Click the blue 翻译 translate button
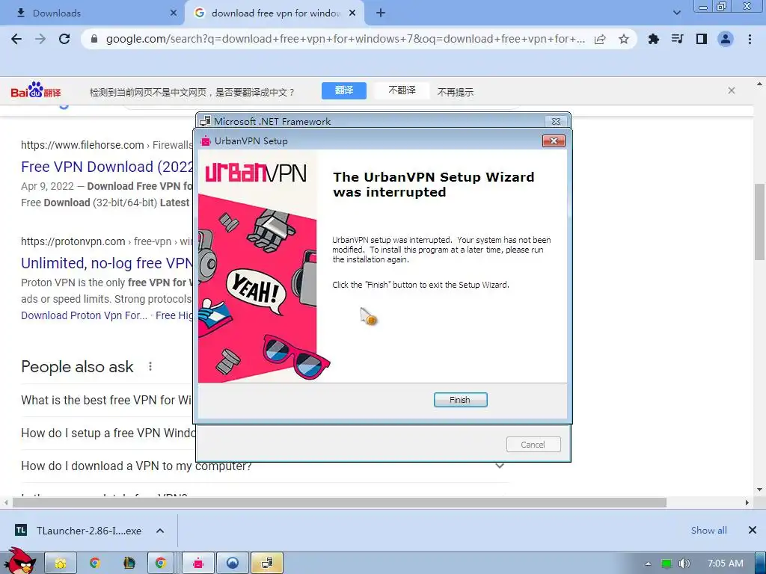Screen dimensions: 766x574 click(344, 90)
